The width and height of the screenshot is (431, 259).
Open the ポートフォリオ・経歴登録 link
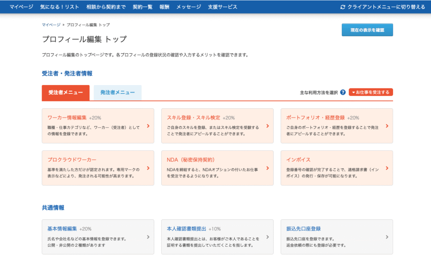click(x=316, y=117)
